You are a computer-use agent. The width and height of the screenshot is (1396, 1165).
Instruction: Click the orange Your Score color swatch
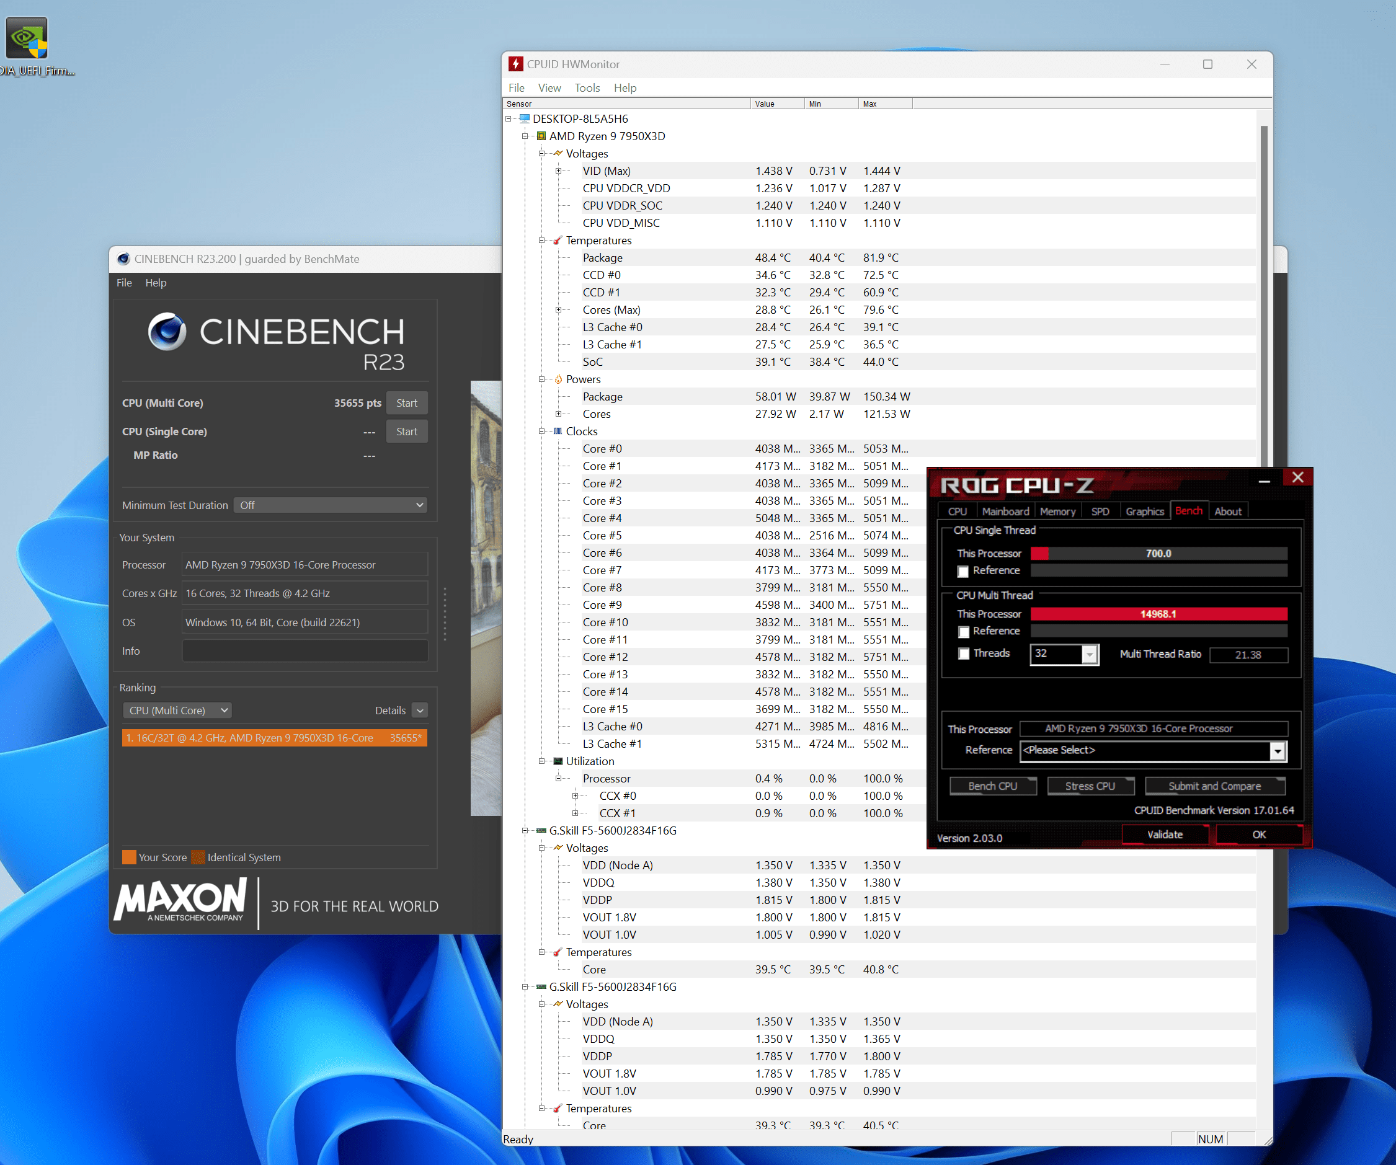(x=129, y=857)
